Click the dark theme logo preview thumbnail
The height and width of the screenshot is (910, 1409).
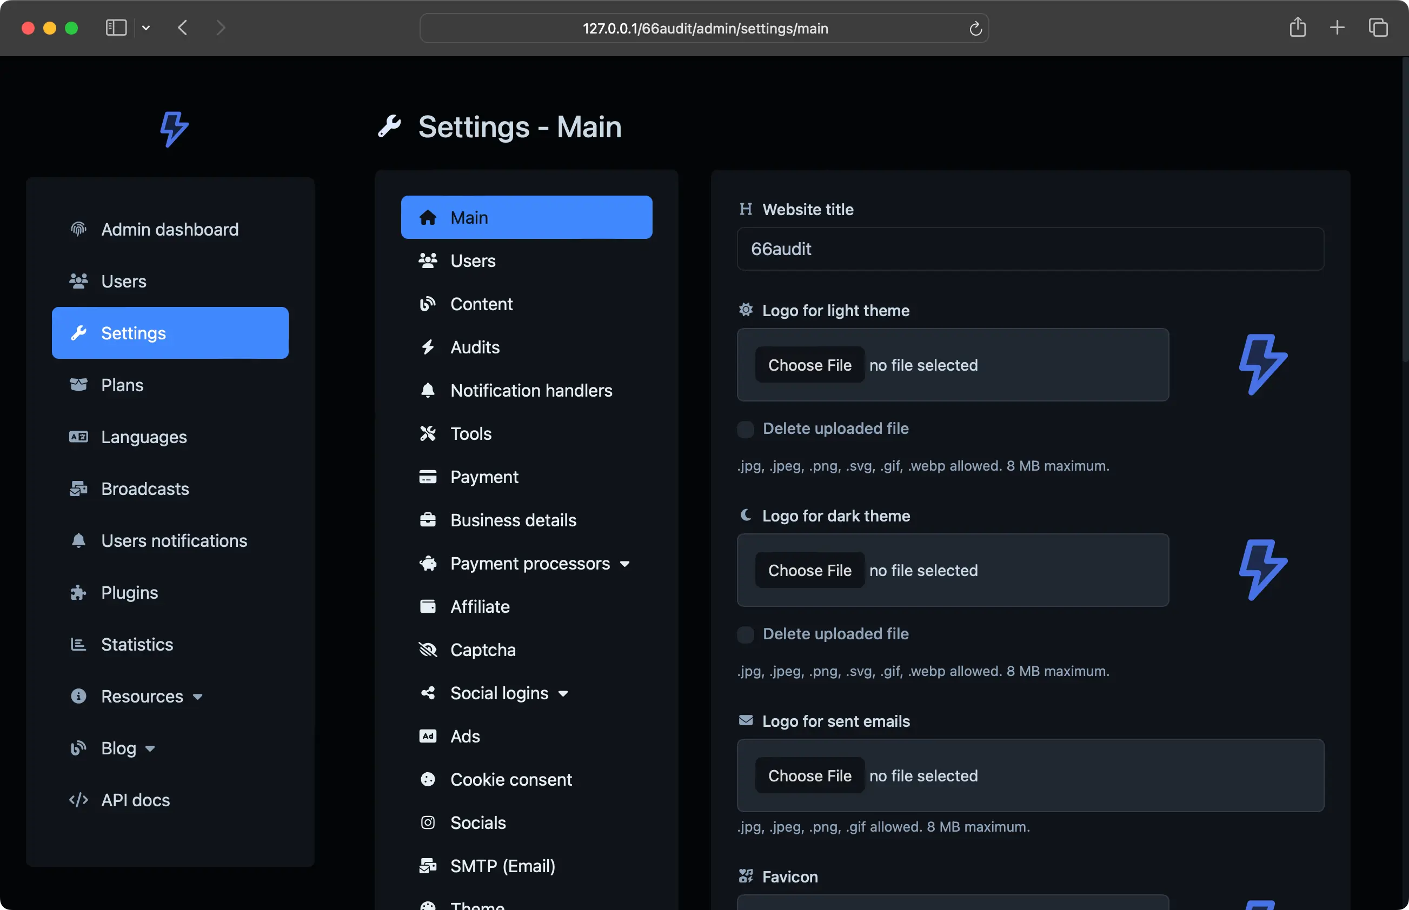point(1262,570)
